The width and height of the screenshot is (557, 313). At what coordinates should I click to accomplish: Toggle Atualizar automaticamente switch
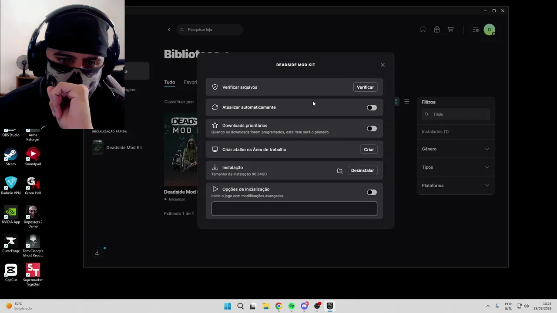coord(372,108)
